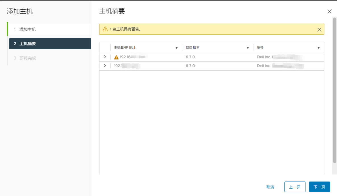337x196 pixels.
Task: Click the filter icon in 主机名/IP 地址 column
Action: (177, 48)
